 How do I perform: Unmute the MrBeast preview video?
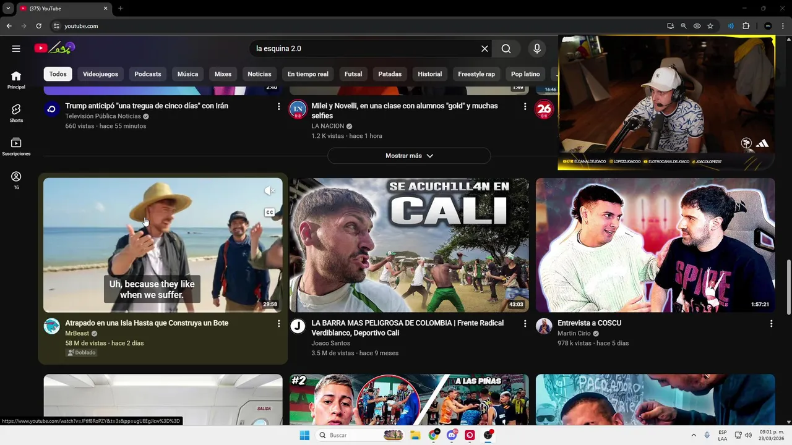click(x=269, y=191)
